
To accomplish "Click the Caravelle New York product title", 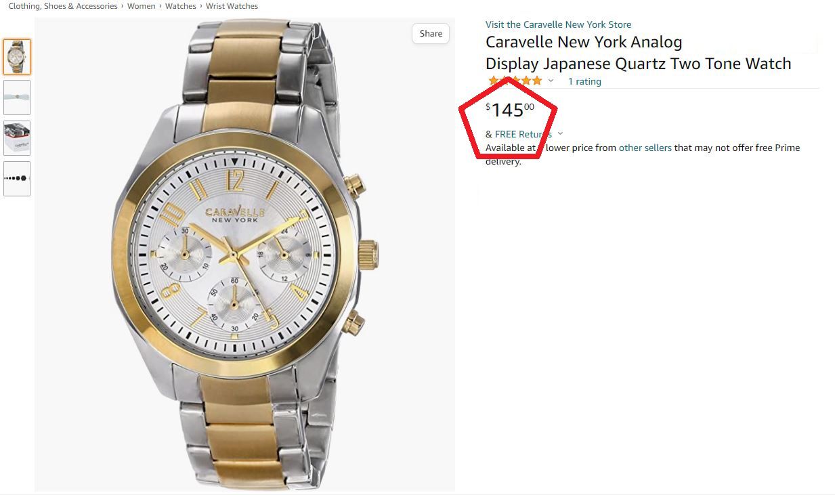I will (x=638, y=53).
